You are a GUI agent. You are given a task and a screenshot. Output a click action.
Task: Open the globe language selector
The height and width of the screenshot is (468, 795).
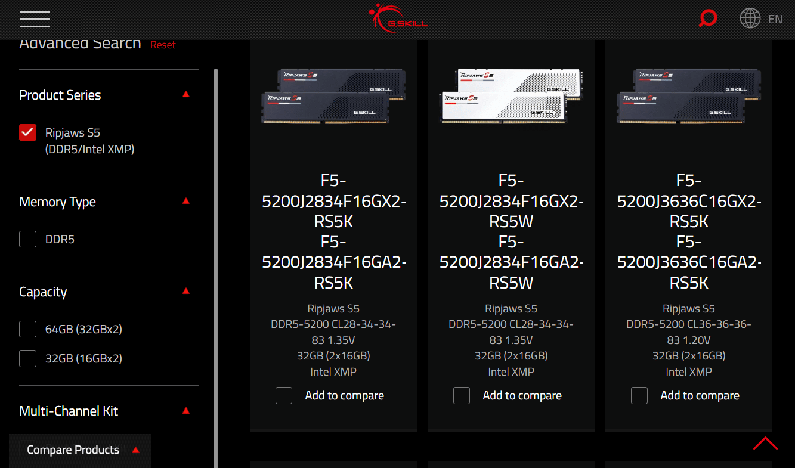coord(750,18)
